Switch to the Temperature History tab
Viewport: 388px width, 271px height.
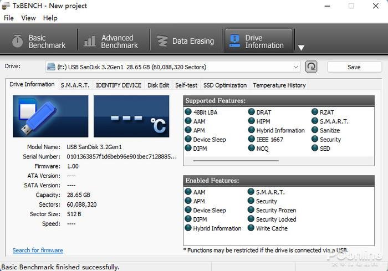(x=279, y=85)
